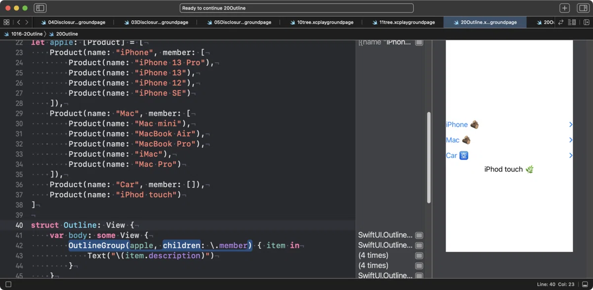This screenshot has width=593, height=290.
Task: Click the Car label in preview
Action: (452, 156)
